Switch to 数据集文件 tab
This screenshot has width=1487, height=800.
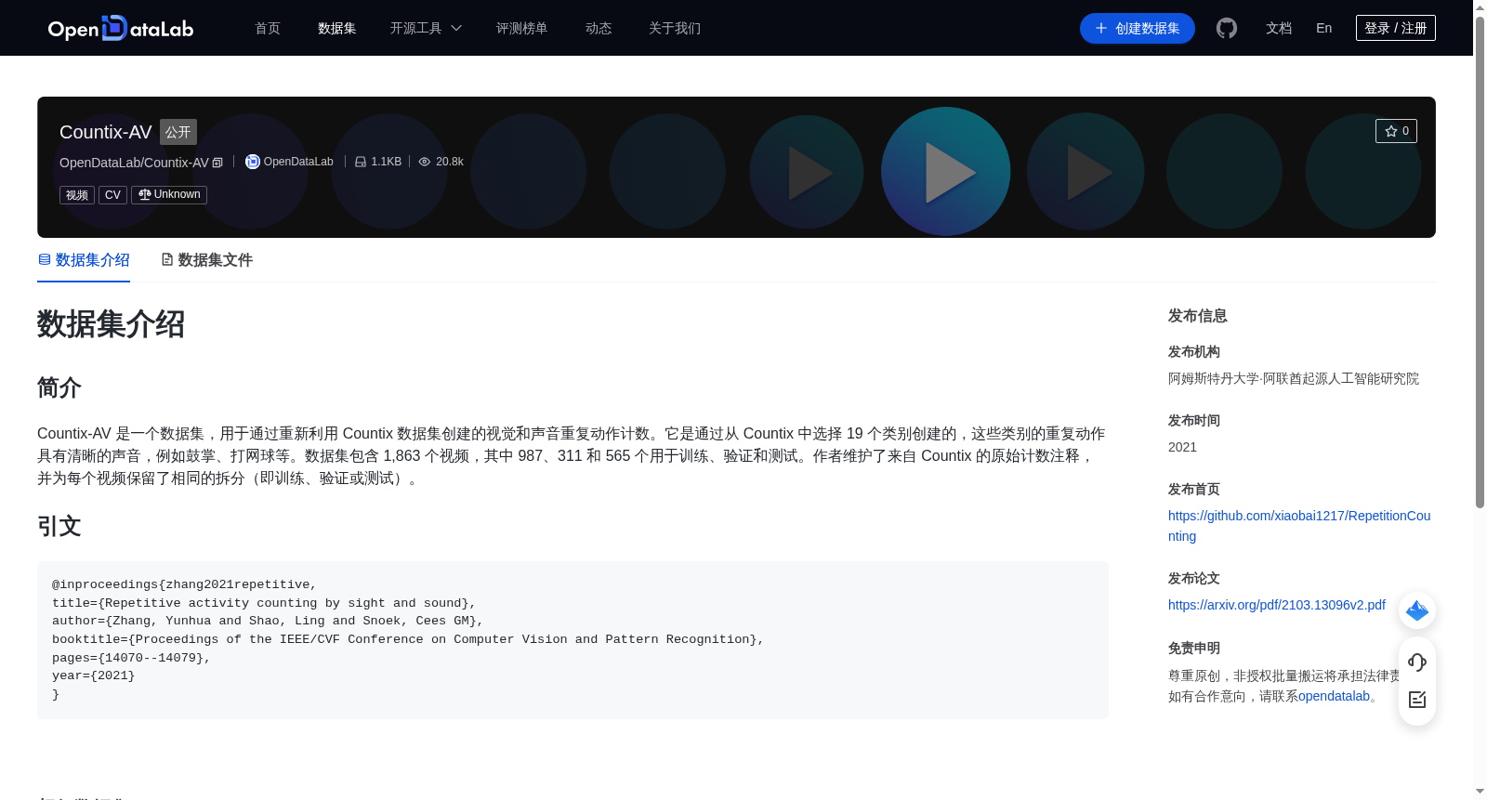coord(207,260)
